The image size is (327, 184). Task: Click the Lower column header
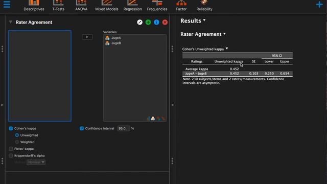click(x=269, y=61)
